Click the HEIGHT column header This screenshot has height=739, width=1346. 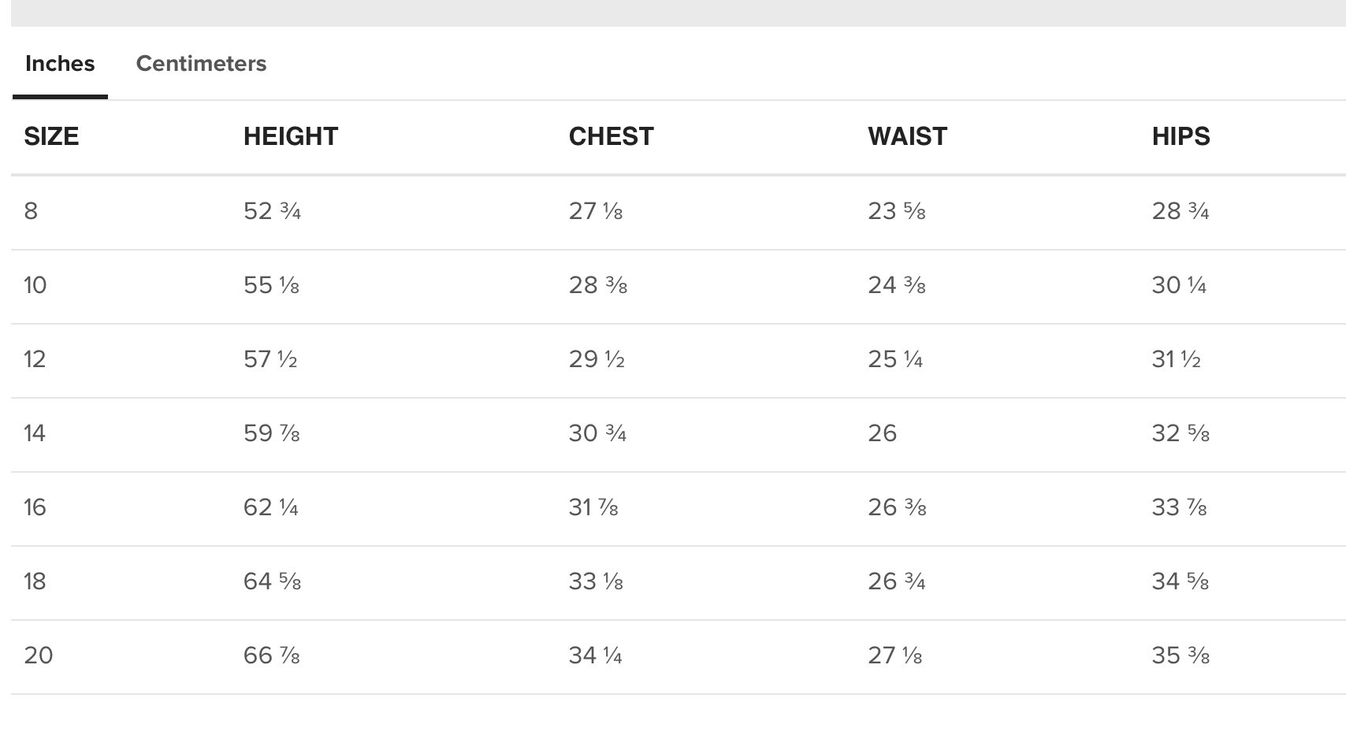pos(290,136)
